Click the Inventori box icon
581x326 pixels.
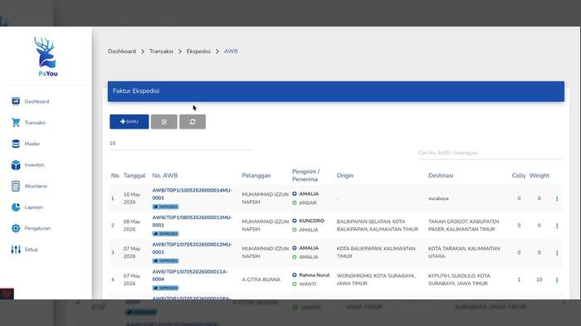pos(16,165)
